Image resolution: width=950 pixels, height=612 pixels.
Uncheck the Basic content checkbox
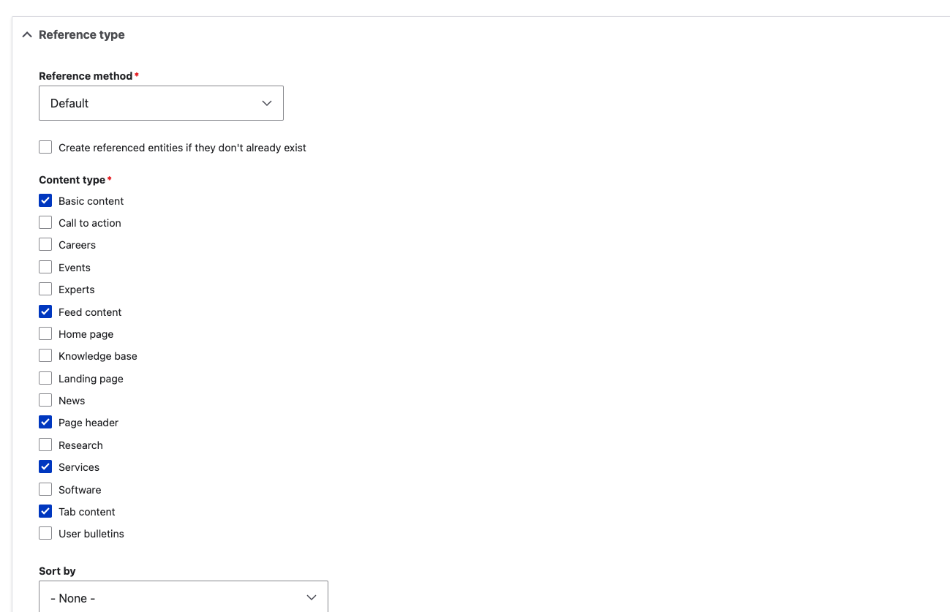[x=45, y=201]
